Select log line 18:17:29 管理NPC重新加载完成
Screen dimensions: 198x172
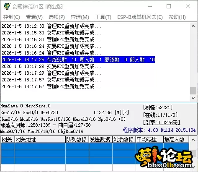click(51, 73)
